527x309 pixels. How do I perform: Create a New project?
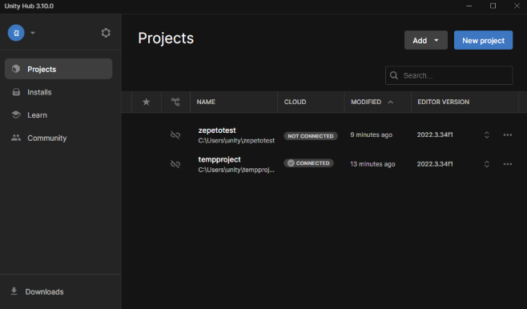(x=483, y=40)
